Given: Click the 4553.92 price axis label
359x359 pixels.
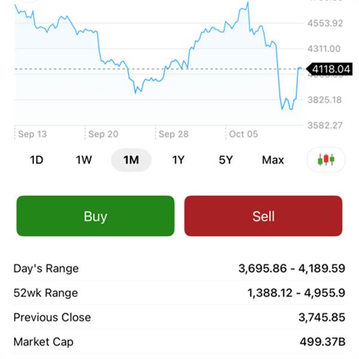Looking at the screenshot, I should (325, 23).
